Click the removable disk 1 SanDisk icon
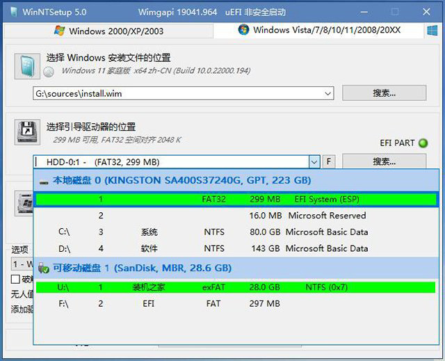The height and width of the screenshot is (361, 445). tap(43, 268)
